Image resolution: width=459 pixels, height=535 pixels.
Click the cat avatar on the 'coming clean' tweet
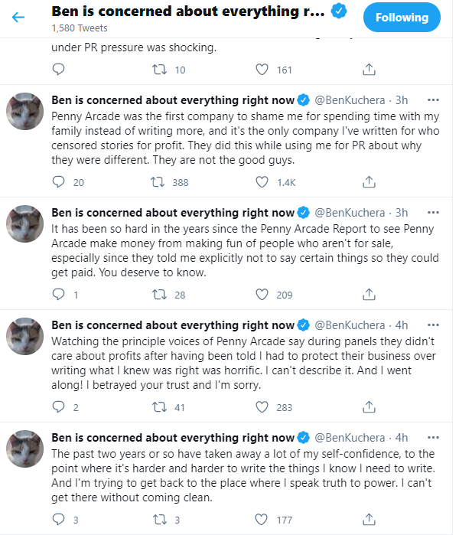coord(25,449)
